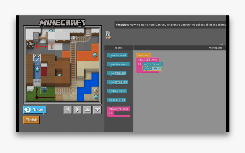The height and width of the screenshot is (153, 245).
Task: Click the red bed inside the house
Action: coord(44,70)
